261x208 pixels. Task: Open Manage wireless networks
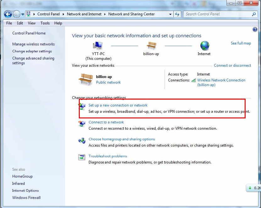click(34, 44)
